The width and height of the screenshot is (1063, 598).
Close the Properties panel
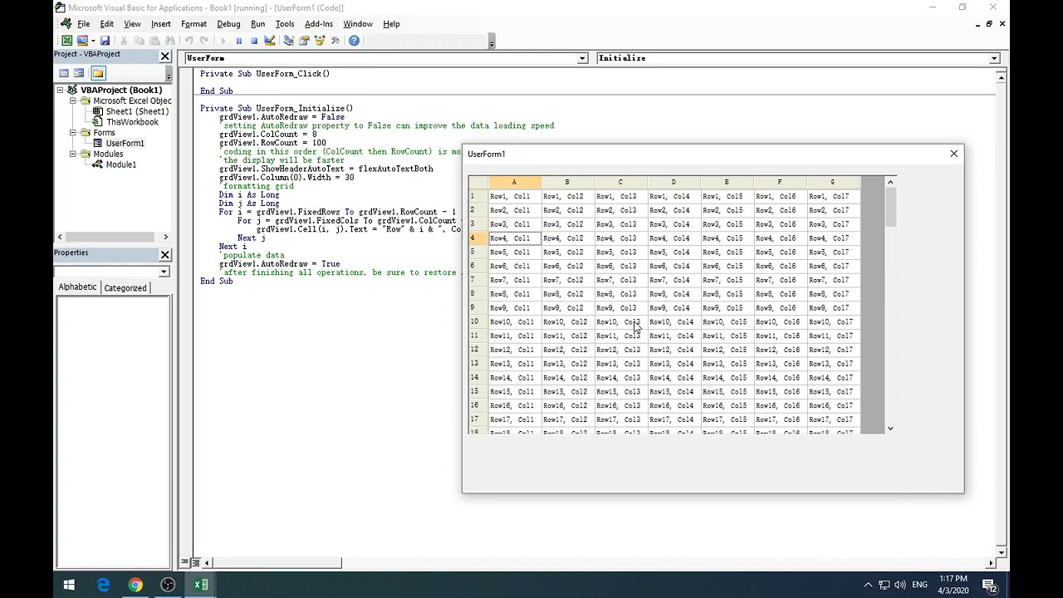[x=164, y=255]
